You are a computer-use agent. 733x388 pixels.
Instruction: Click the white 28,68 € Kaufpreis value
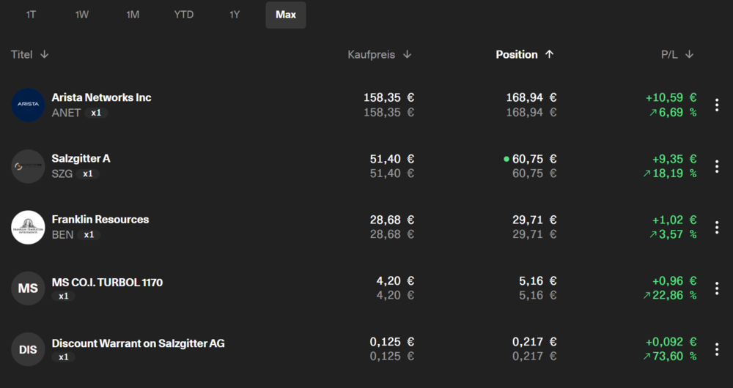(392, 220)
